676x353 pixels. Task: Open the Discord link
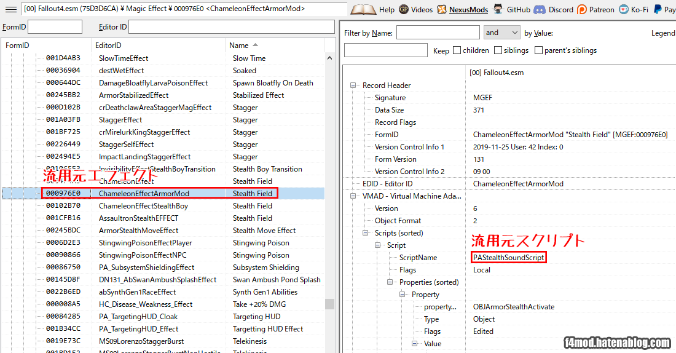pyautogui.click(x=561, y=9)
